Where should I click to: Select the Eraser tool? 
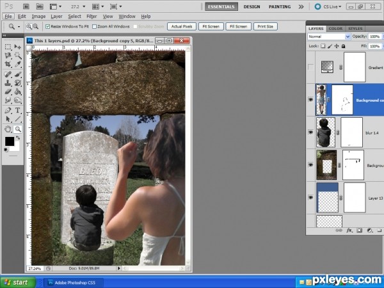[x=8, y=92]
